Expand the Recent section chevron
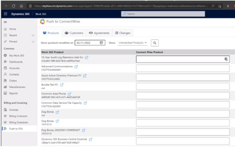The width and height of the screenshot is (235, 148). [33, 36]
